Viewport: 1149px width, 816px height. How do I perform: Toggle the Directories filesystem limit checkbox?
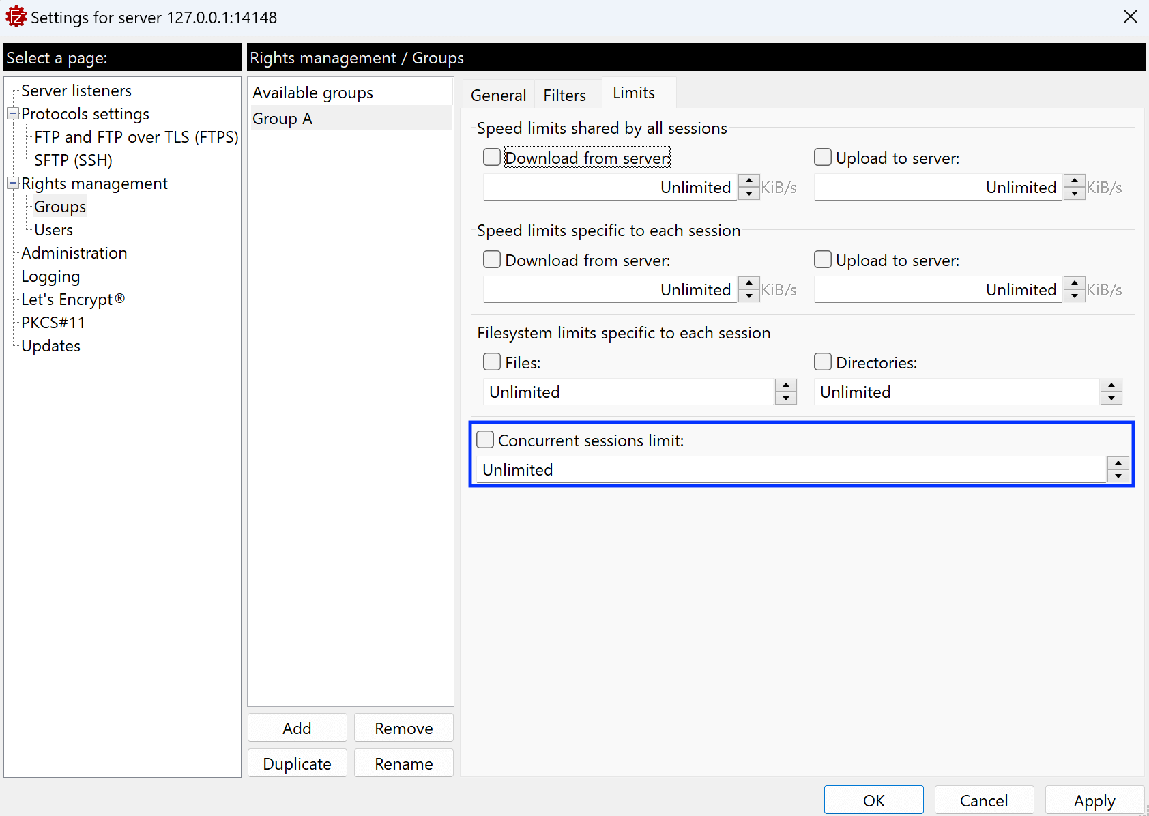click(x=823, y=362)
